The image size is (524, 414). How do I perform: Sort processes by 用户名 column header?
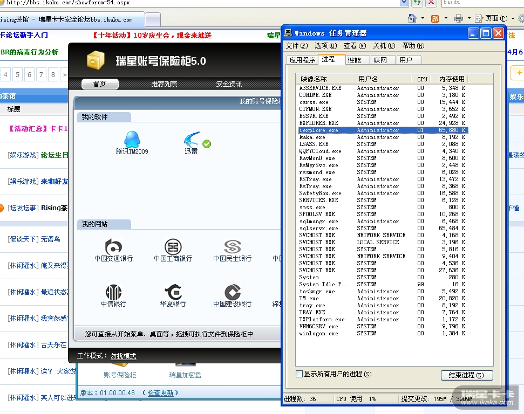point(382,79)
